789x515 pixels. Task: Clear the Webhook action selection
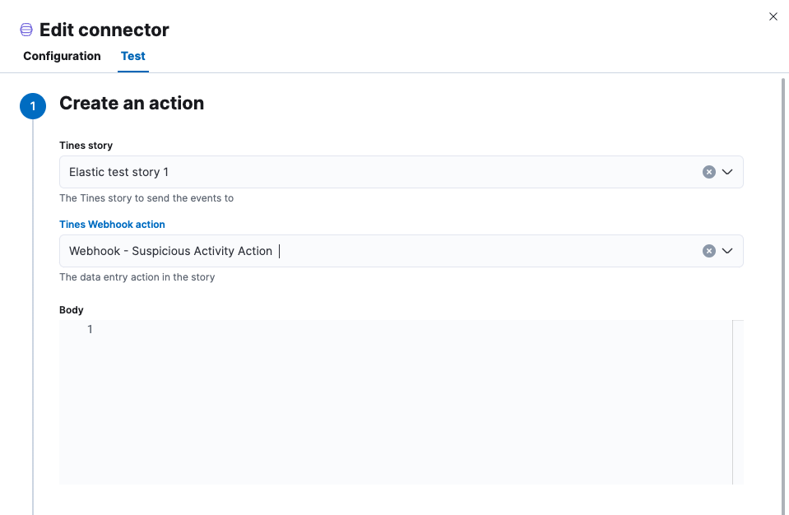point(708,251)
